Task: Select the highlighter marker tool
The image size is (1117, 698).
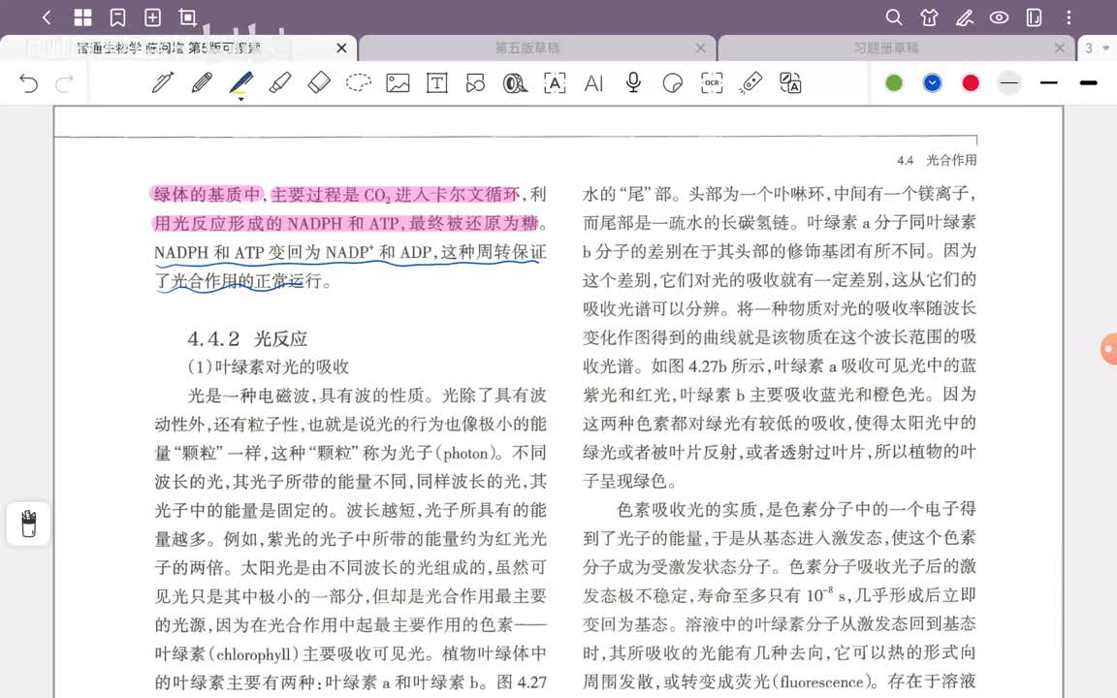Action: [x=280, y=82]
